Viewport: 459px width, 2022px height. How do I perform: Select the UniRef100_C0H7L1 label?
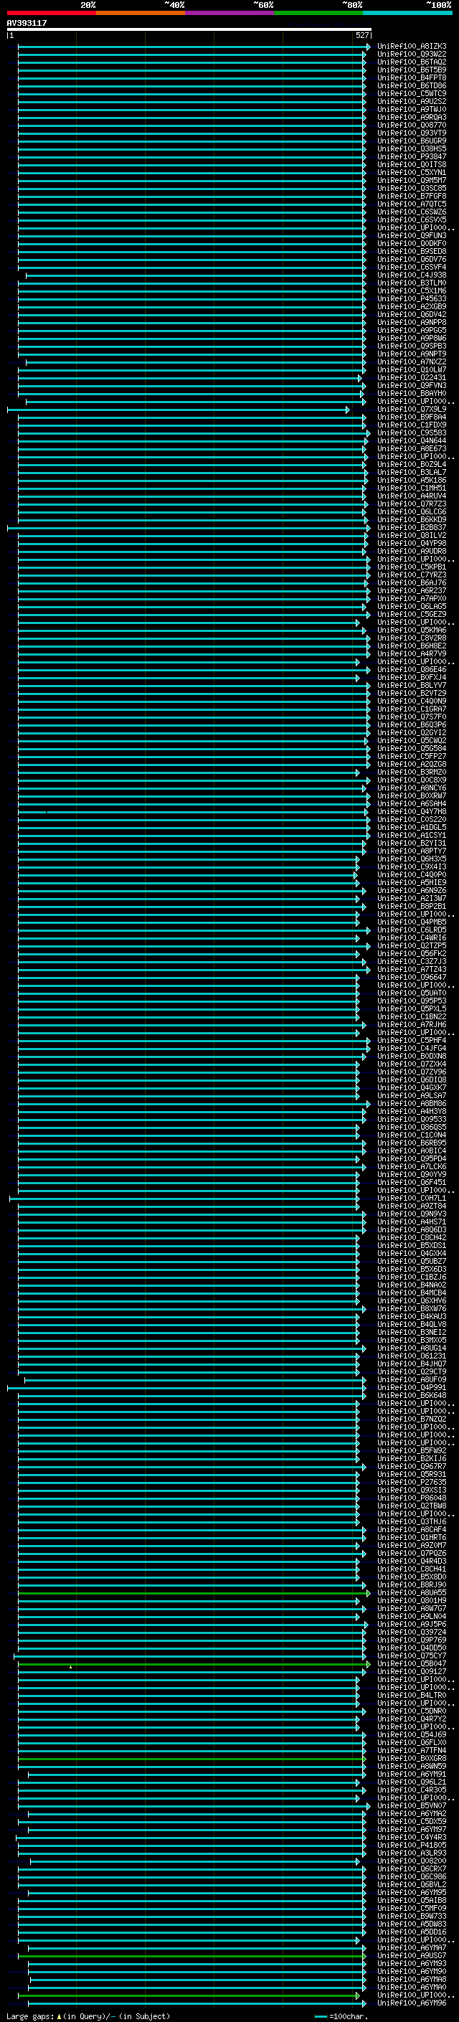click(411, 1198)
